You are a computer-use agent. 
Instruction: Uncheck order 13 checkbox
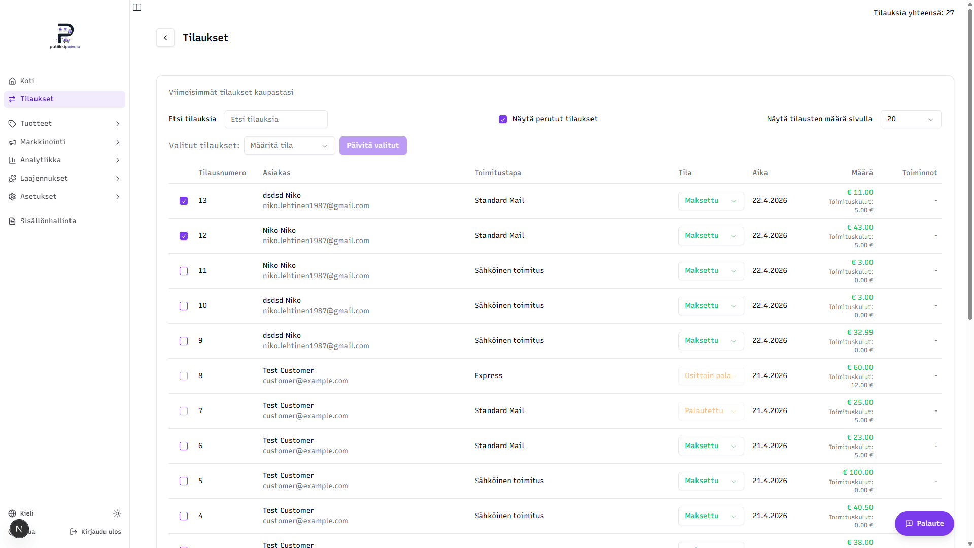click(x=184, y=201)
